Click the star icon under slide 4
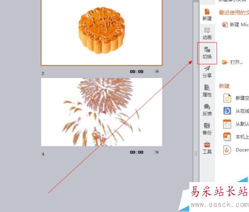 [x=156, y=152]
